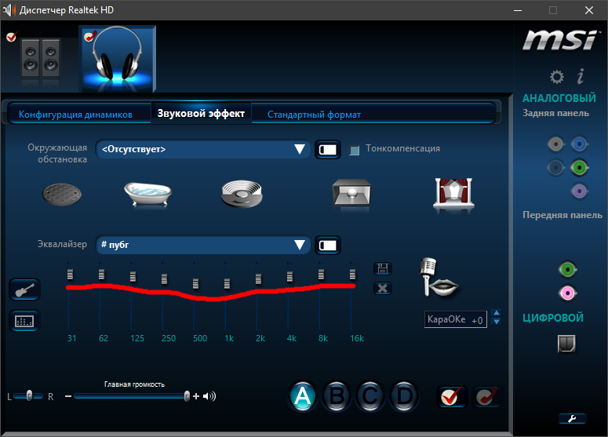Click the minus volume button

coord(68,396)
